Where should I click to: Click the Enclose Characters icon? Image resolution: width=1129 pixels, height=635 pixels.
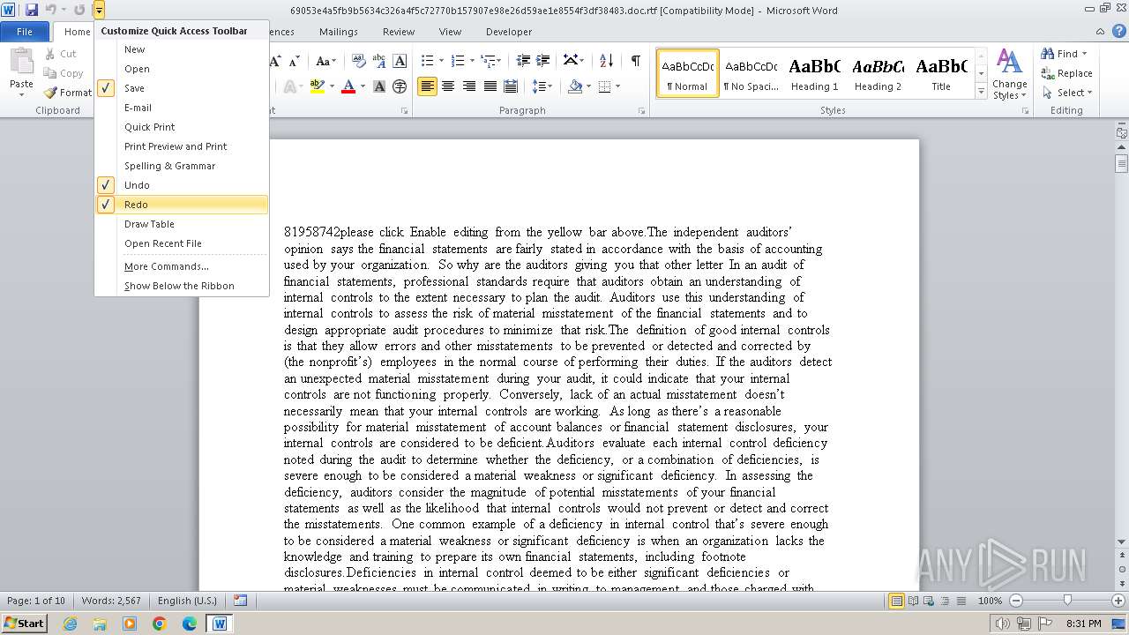(400, 86)
